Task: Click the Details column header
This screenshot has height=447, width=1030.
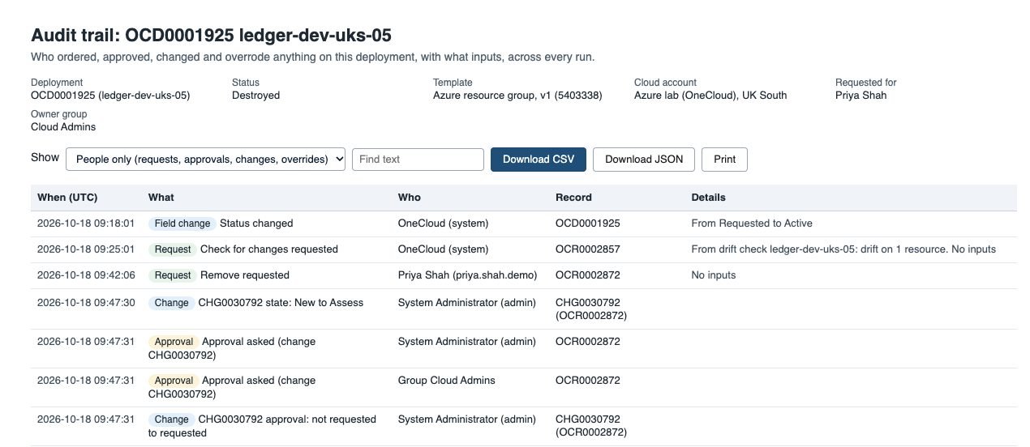Action: [708, 198]
